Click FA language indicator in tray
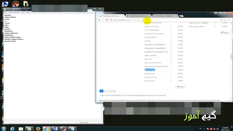The image size is (233, 131). coord(200,129)
